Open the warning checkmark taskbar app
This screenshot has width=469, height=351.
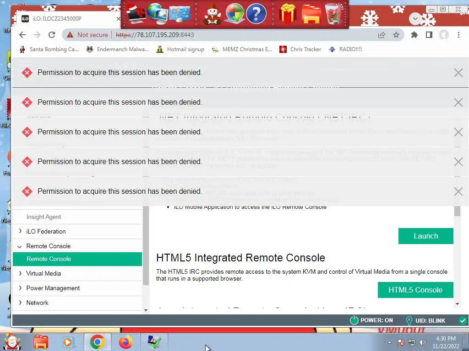(x=154, y=342)
